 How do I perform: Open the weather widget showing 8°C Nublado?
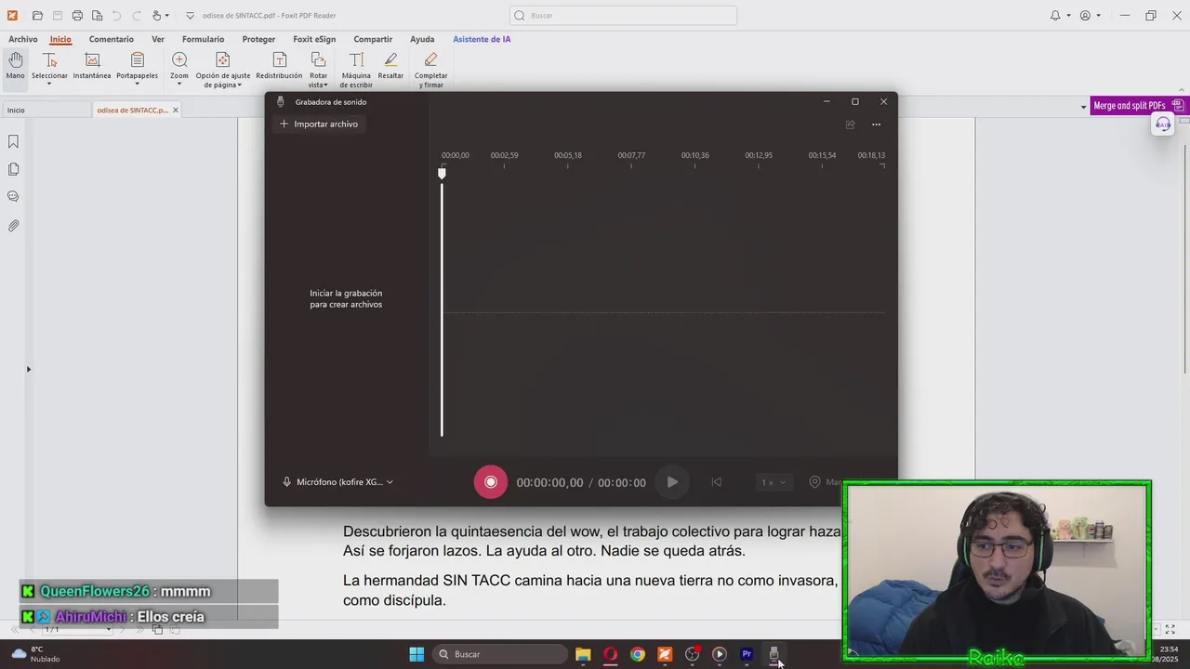(35, 654)
